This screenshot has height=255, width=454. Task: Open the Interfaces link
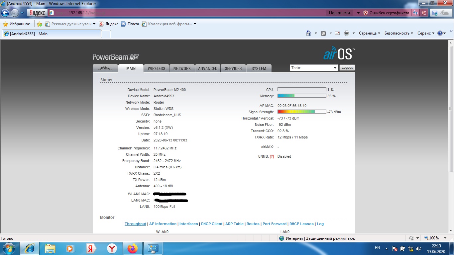click(189, 224)
